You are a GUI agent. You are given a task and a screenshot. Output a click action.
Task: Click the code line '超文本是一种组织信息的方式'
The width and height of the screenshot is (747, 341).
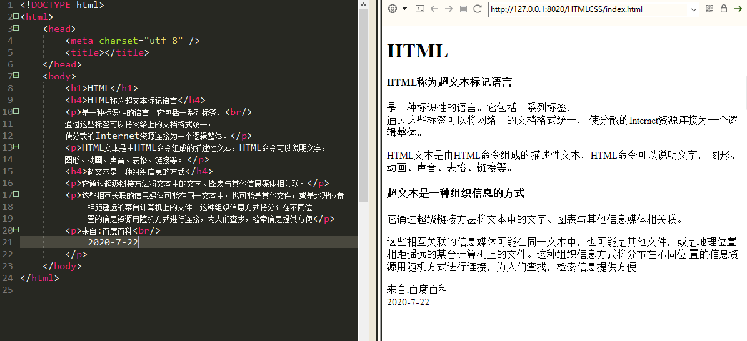coord(139,172)
